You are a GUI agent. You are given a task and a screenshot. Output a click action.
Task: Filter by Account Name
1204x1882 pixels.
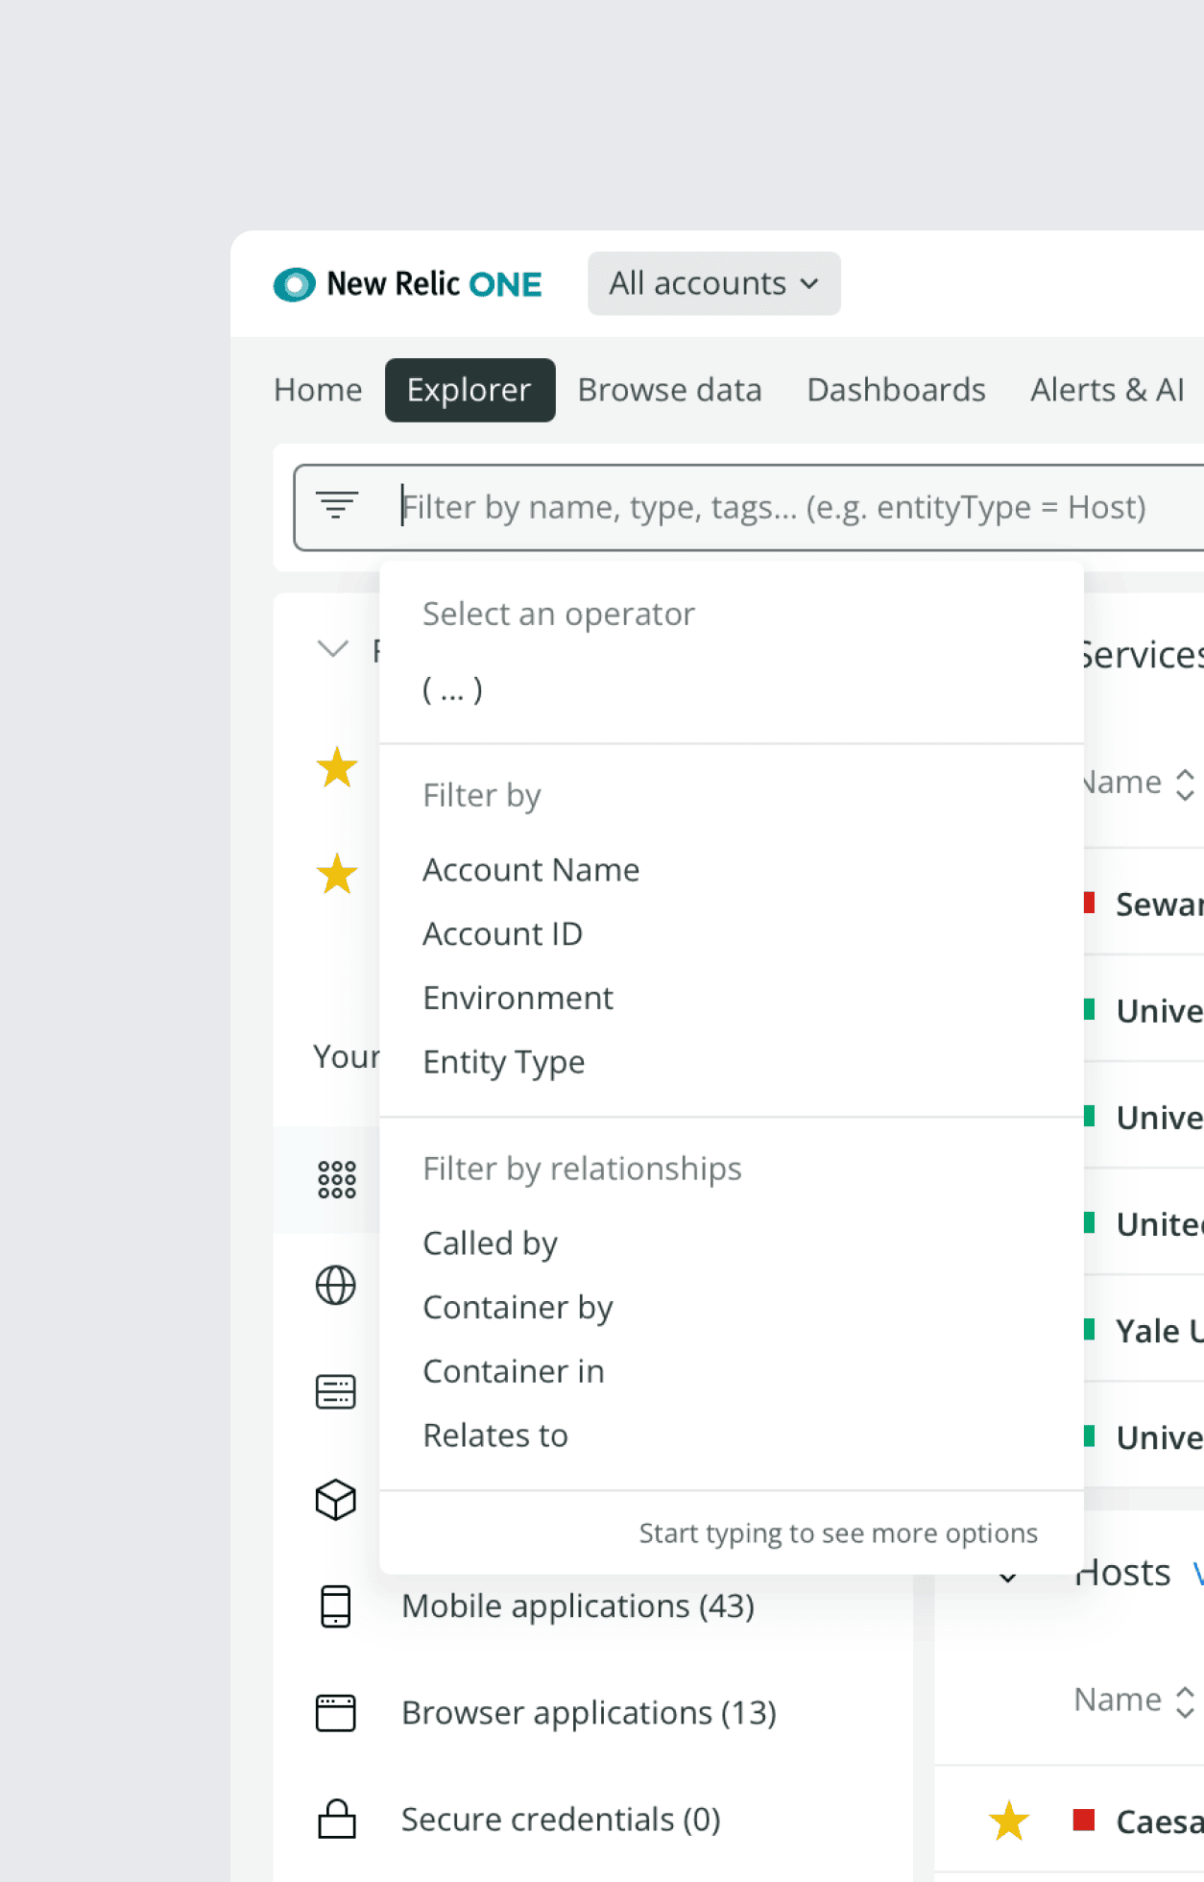531,870
